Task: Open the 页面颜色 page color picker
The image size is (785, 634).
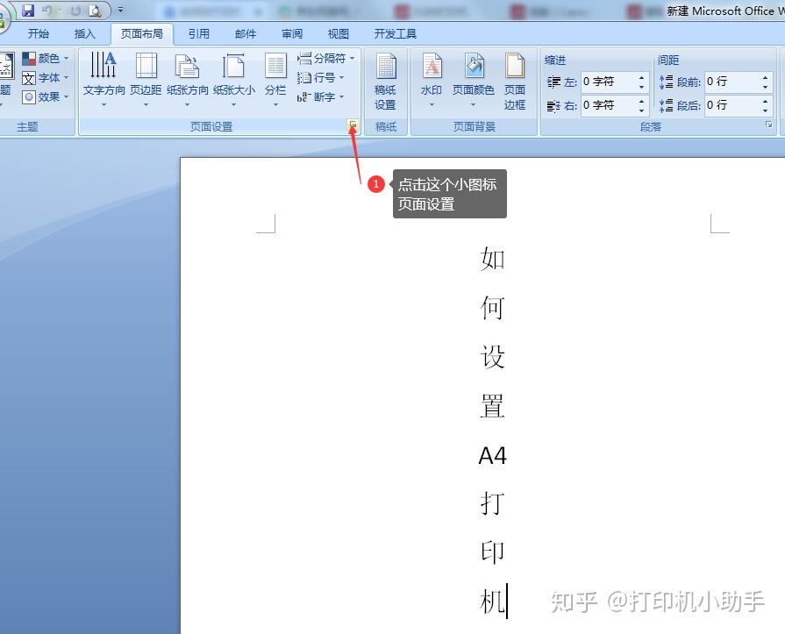Action: pyautogui.click(x=473, y=80)
